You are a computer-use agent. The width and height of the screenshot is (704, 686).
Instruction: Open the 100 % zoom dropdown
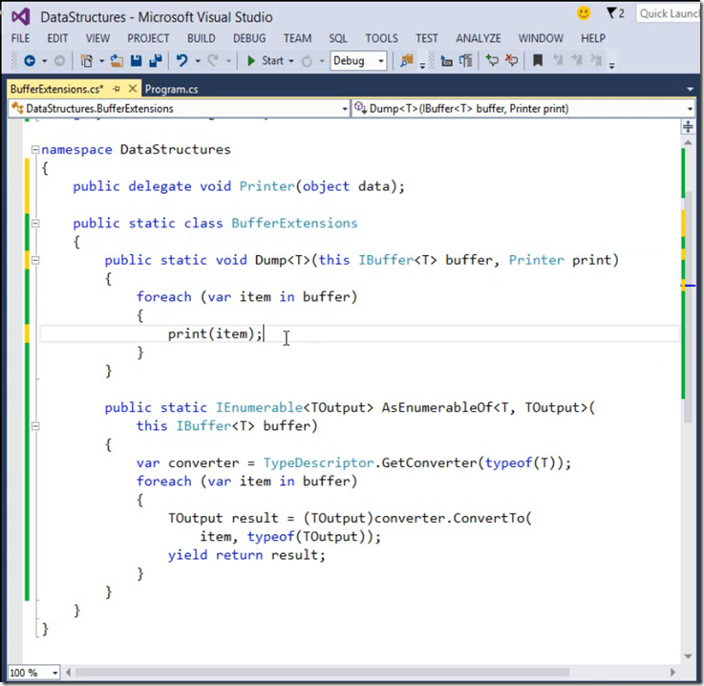tap(33, 672)
